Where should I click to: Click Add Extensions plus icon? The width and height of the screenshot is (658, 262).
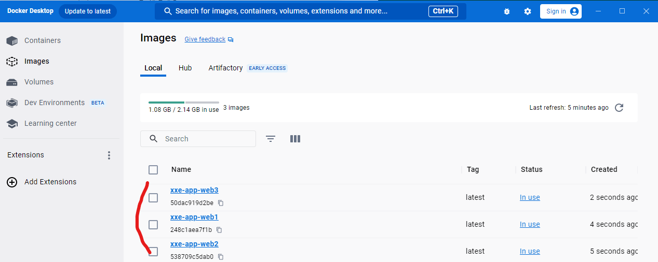(x=12, y=182)
